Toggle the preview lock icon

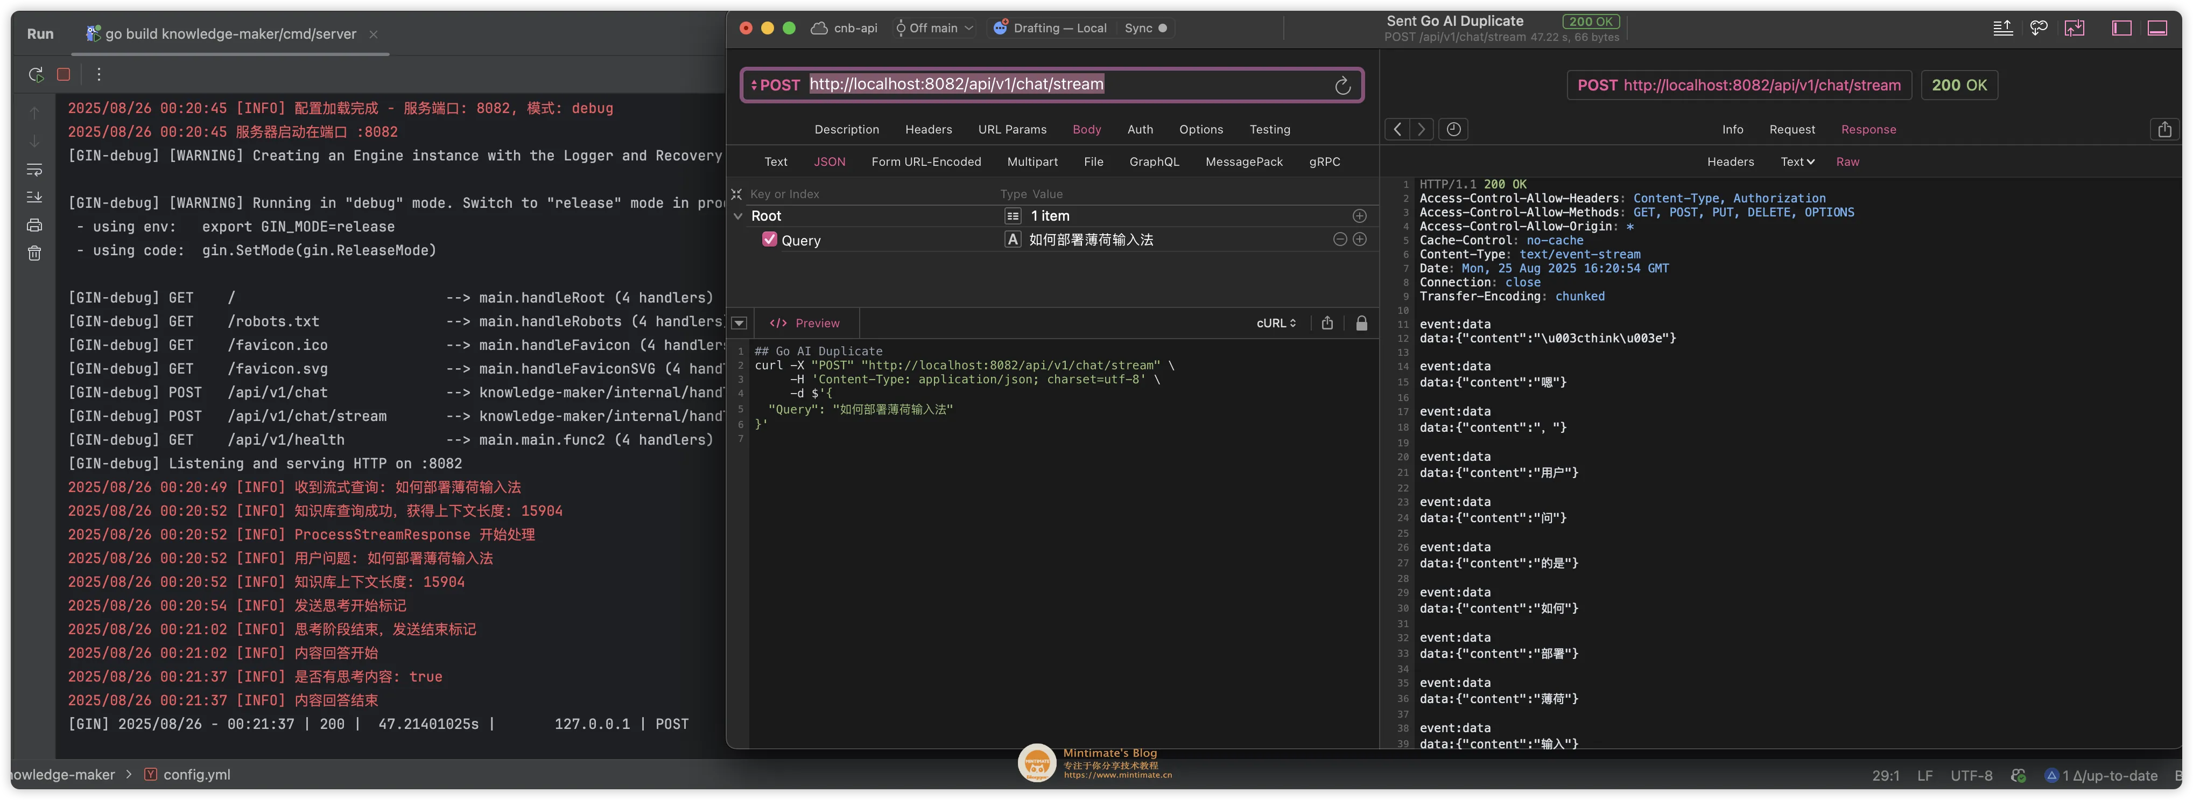pyautogui.click(x=1361, y=322)
